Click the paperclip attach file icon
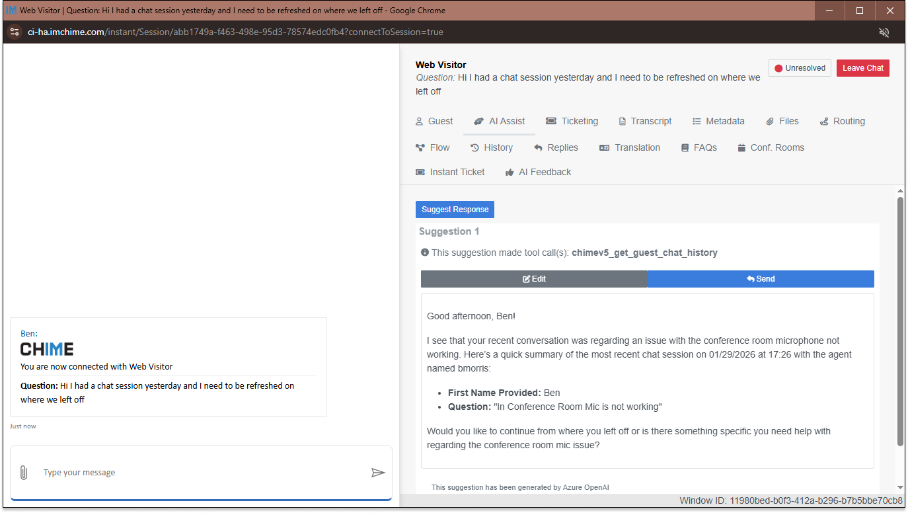 point(23,473)
